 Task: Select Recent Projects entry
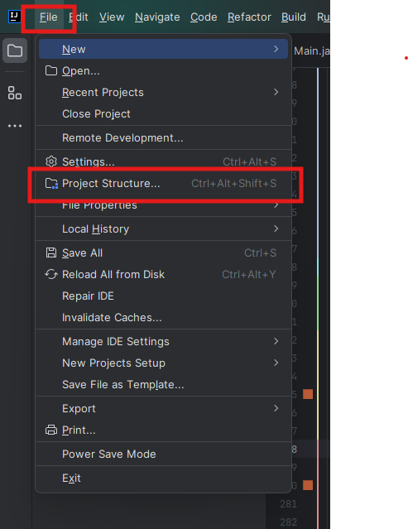(x=163, y=92)
